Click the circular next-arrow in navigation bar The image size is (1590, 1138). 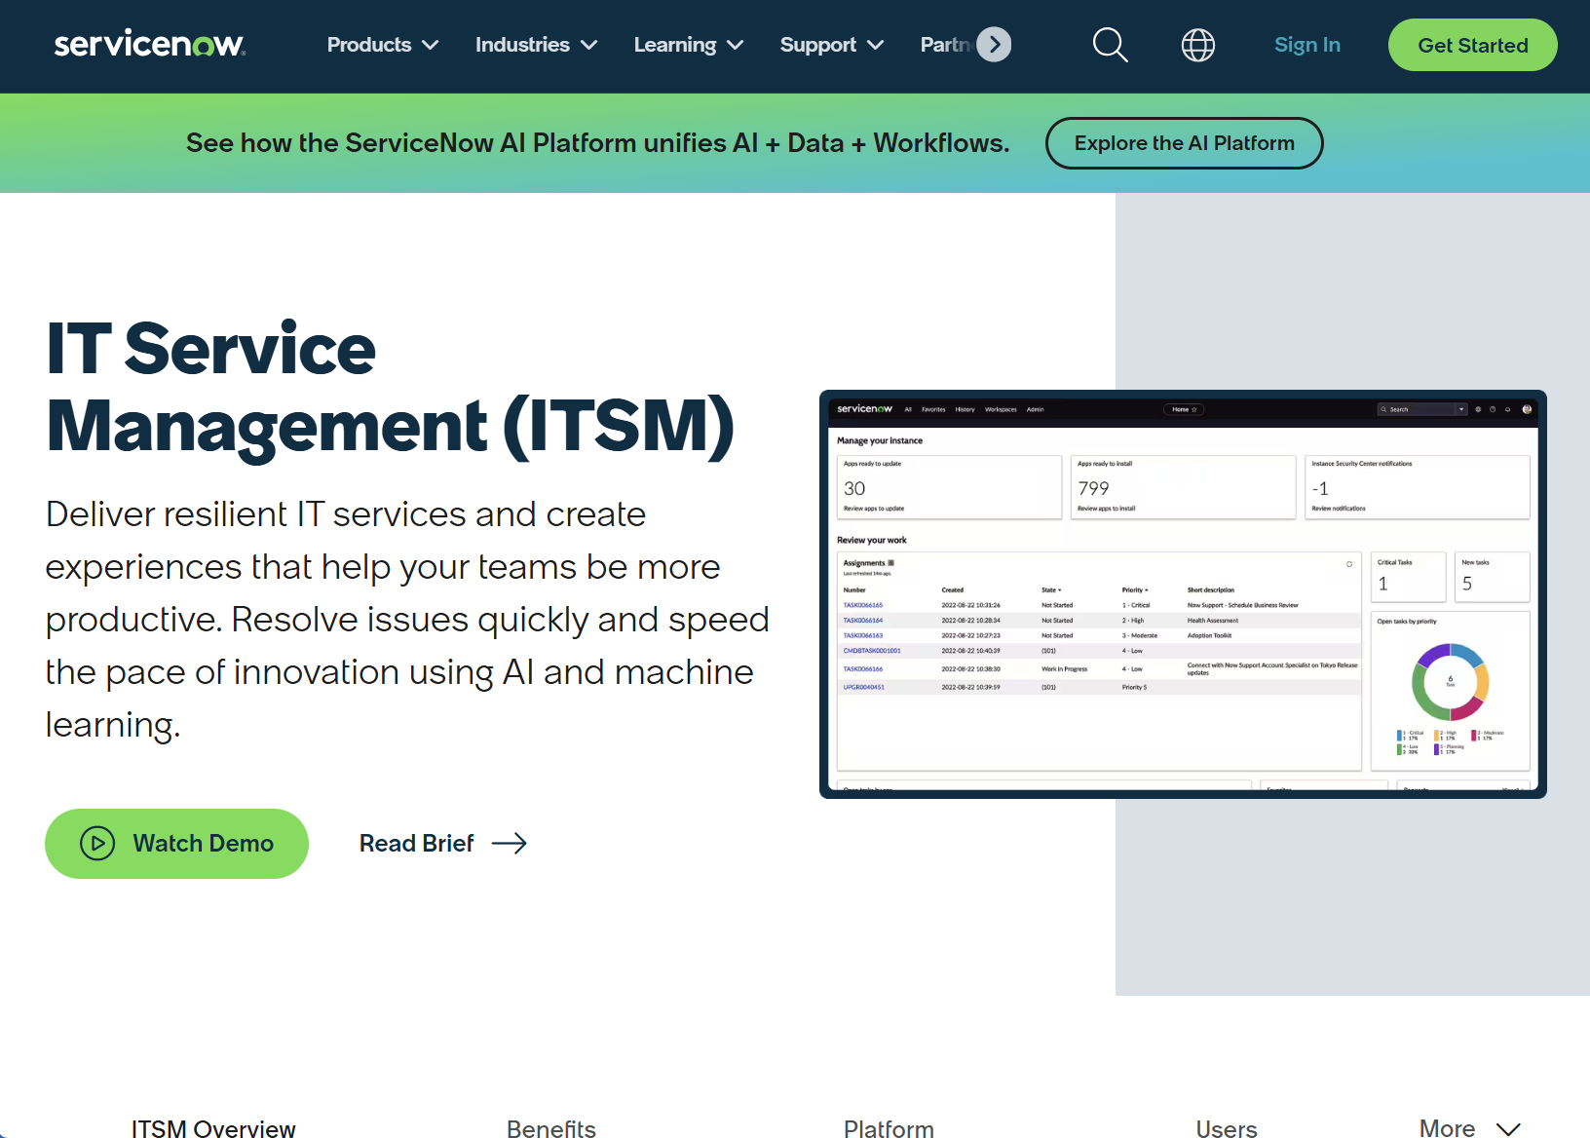pos(994,44)
